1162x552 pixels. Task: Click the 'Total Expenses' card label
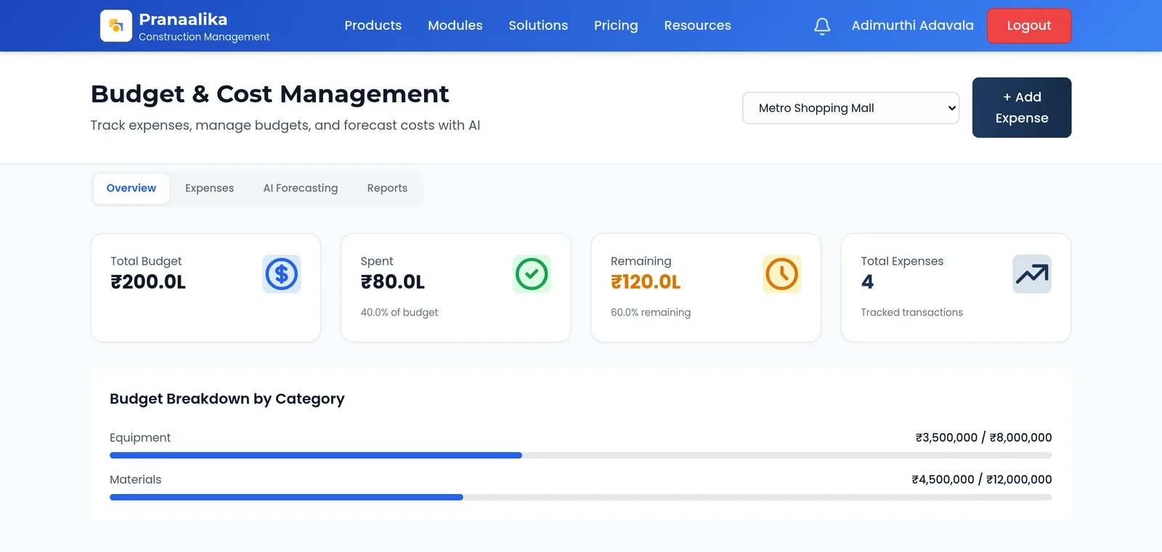902,261
